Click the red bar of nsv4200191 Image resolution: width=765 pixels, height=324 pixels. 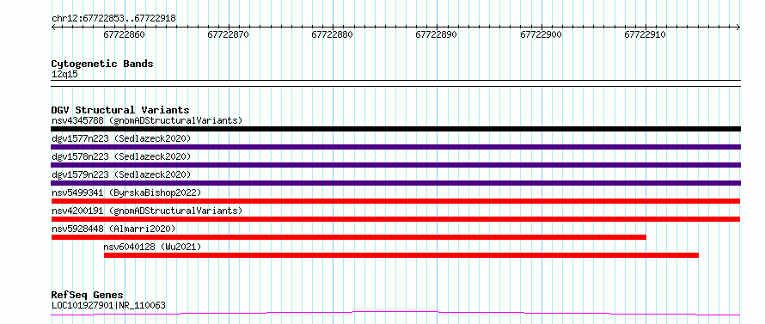395,219
